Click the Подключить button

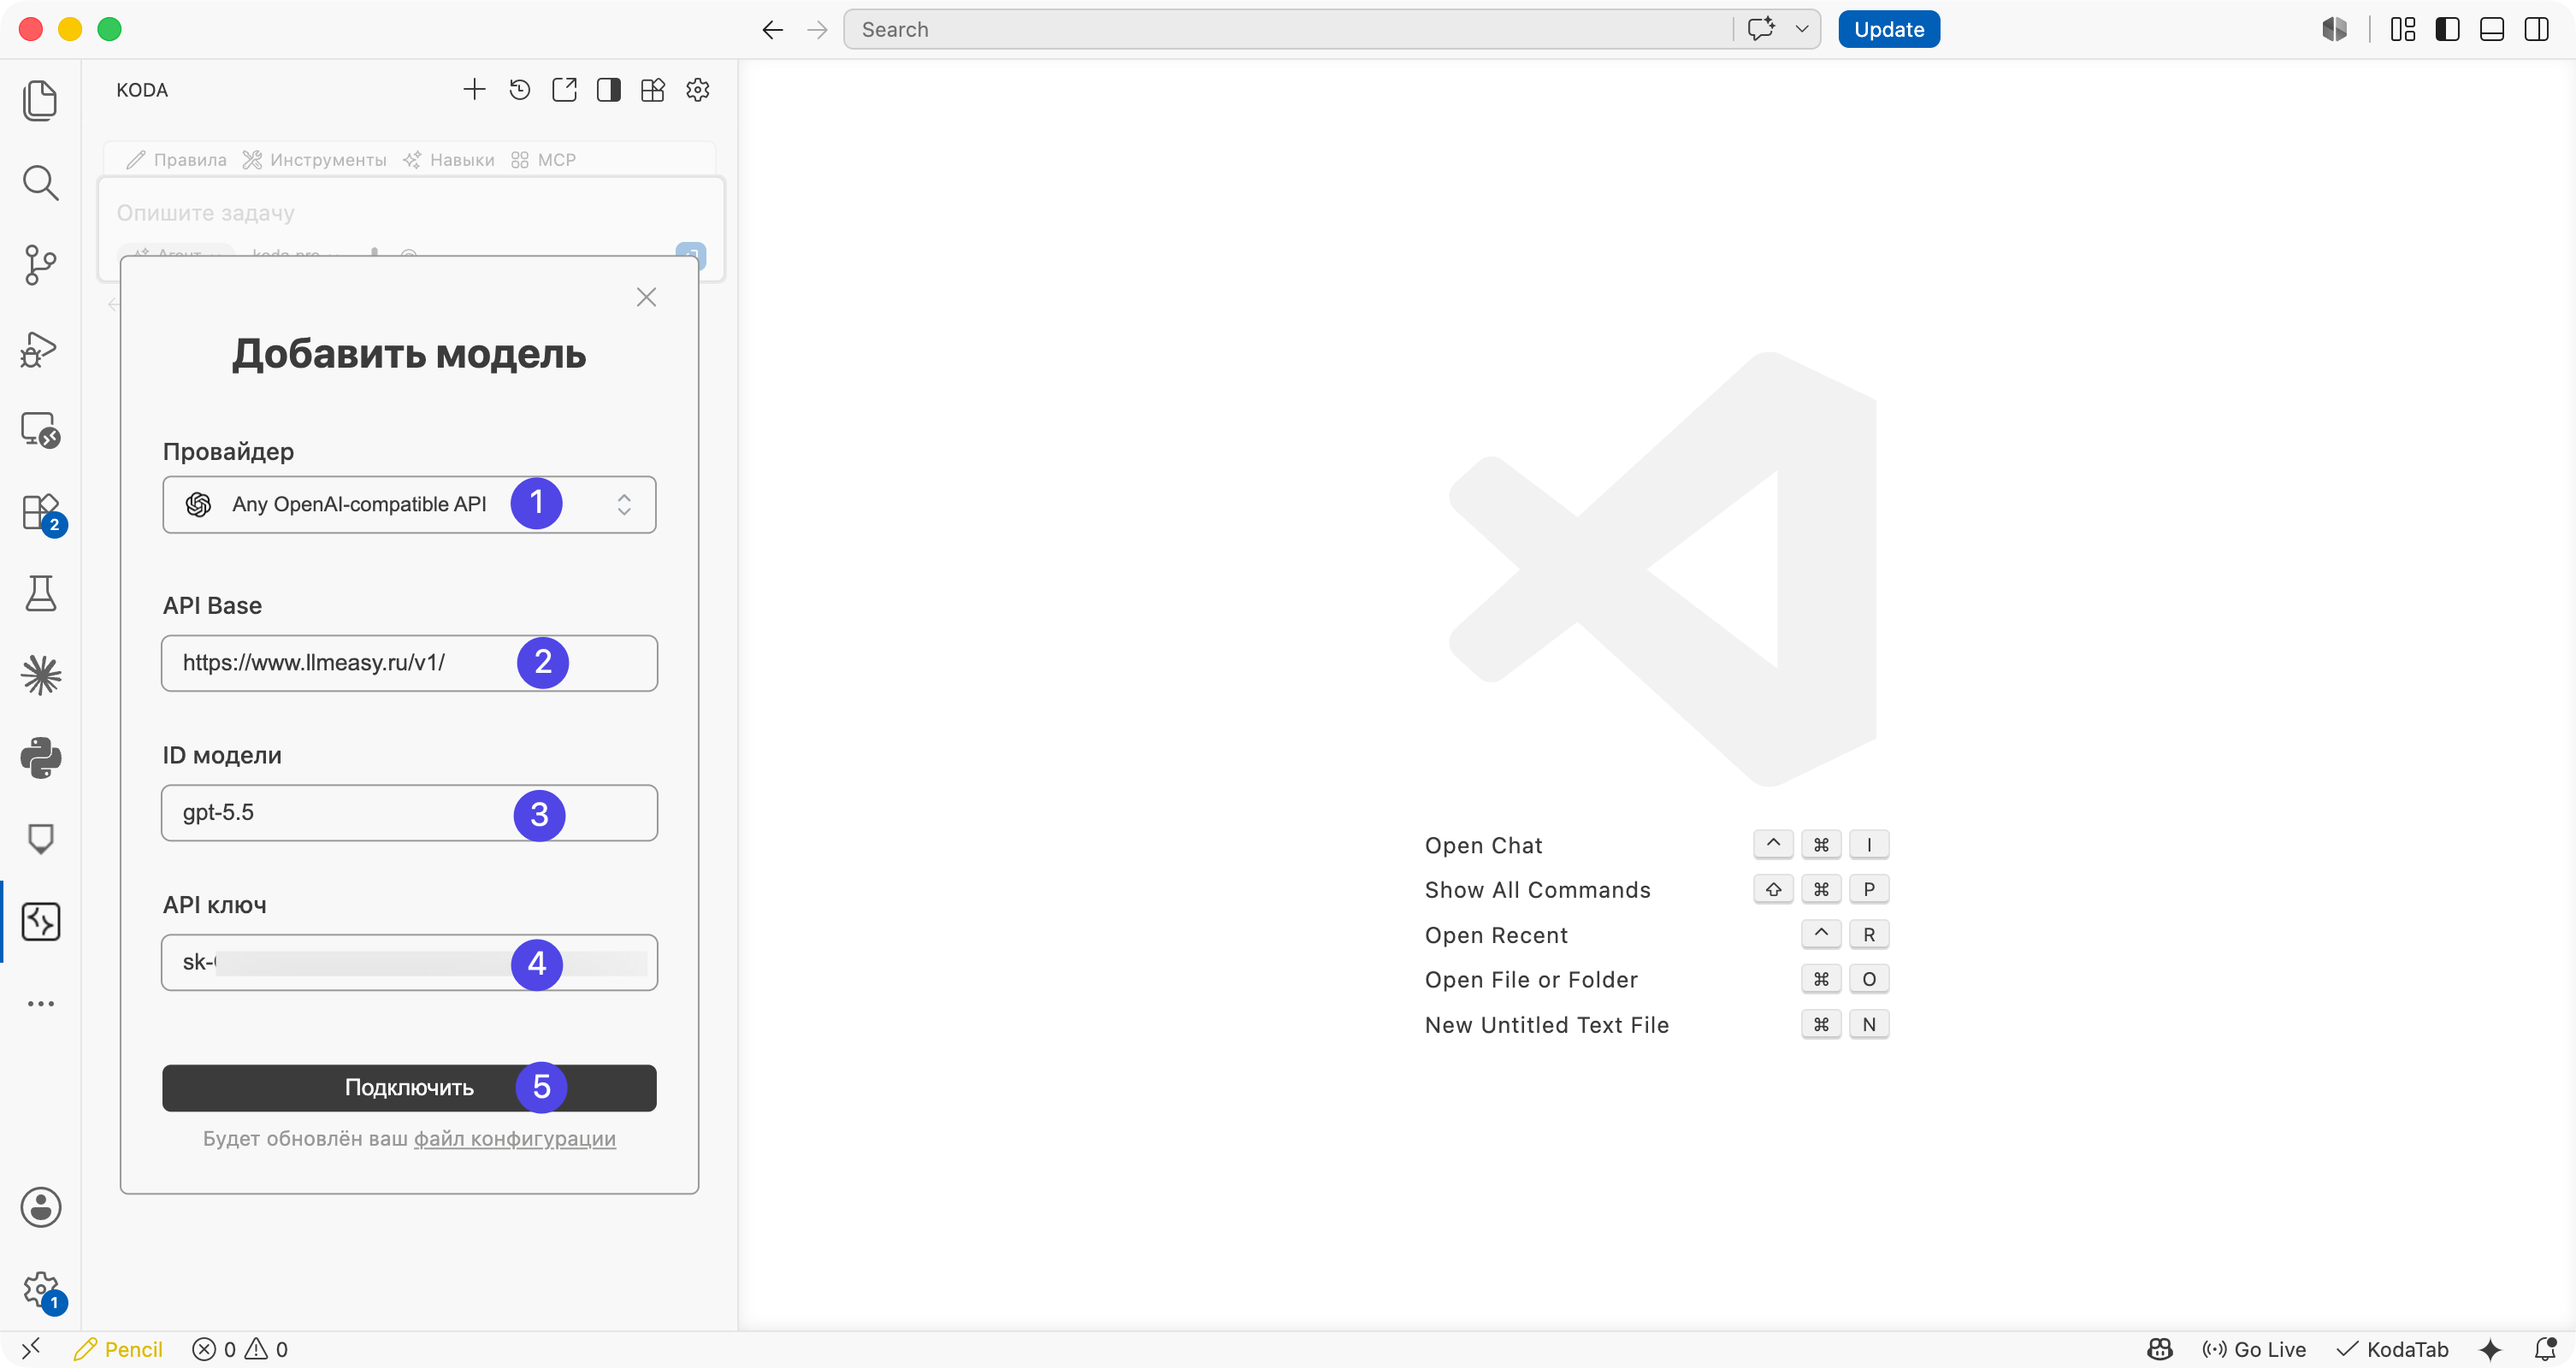409,1088
